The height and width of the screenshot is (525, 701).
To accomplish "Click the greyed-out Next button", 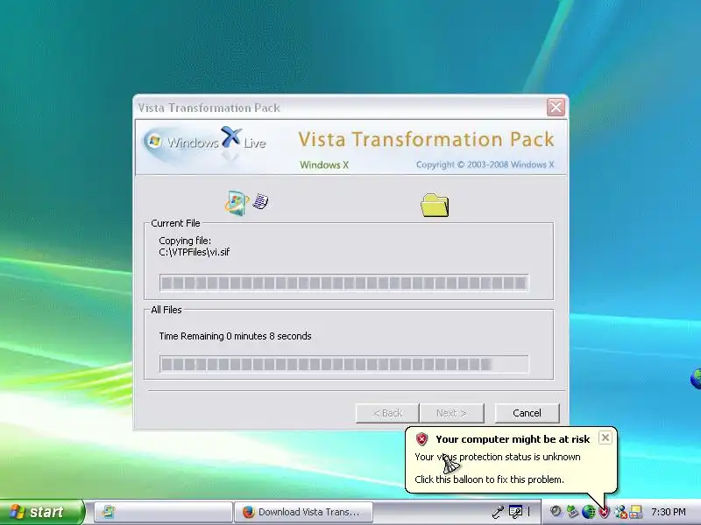I will (451, 413).
